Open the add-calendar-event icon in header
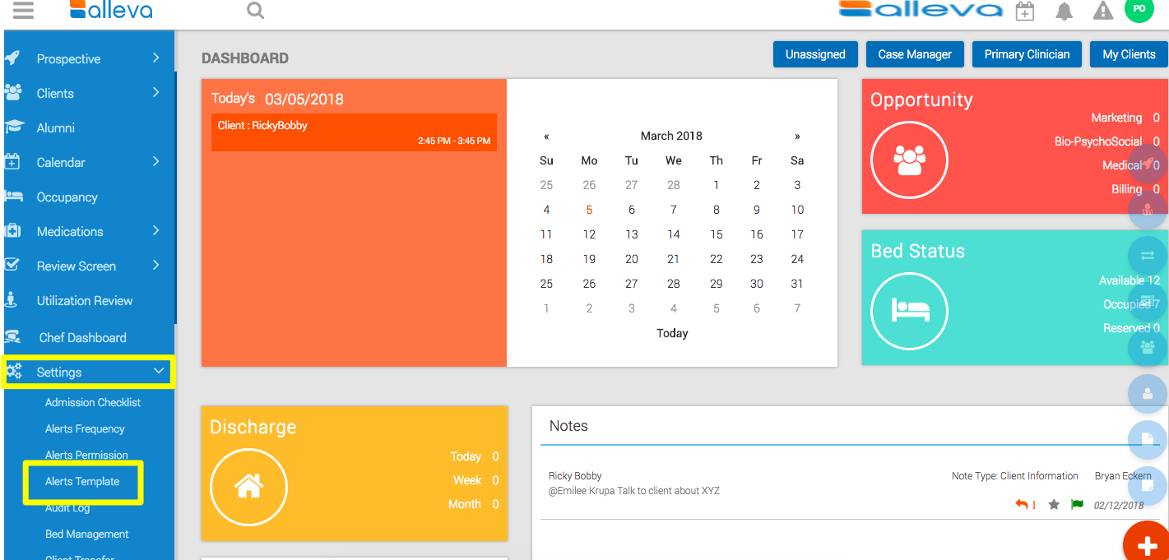Image resolution: width=1169 pixels, height=560 pixels. tap(1024, 12)
